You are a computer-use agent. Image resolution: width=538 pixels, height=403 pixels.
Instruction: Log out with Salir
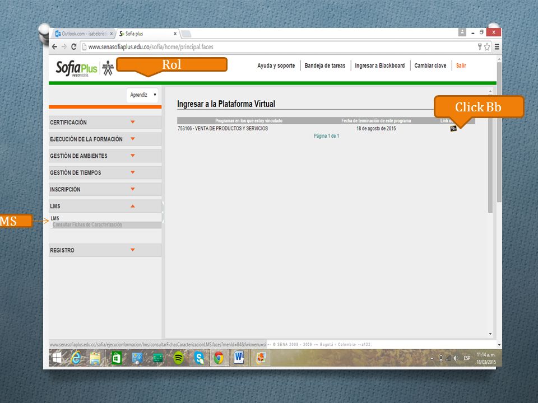[x=461, y=65]
